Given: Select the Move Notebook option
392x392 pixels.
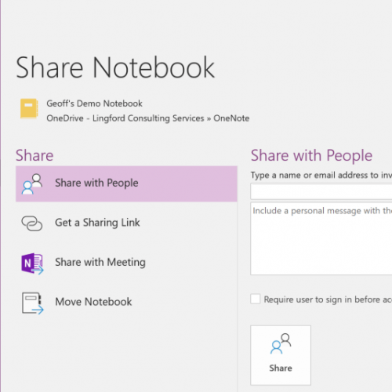Looking at the screenshot, I should tap(126, 303).
